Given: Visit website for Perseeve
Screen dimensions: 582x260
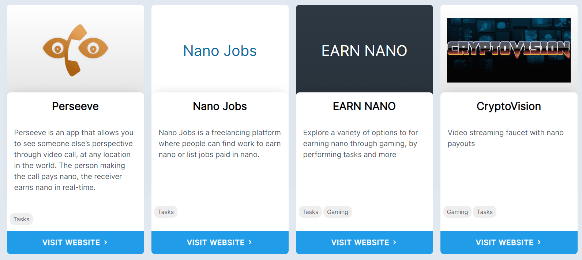Looking at the screenshot, I should [75, 242].
